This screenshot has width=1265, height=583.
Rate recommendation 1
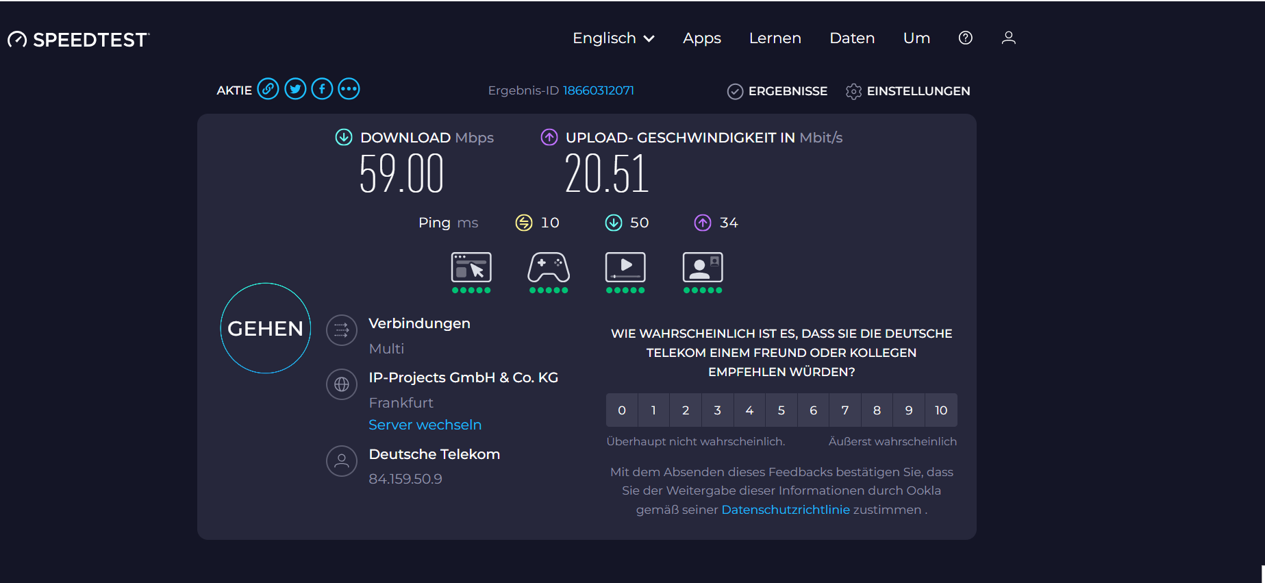coord(654,410)
